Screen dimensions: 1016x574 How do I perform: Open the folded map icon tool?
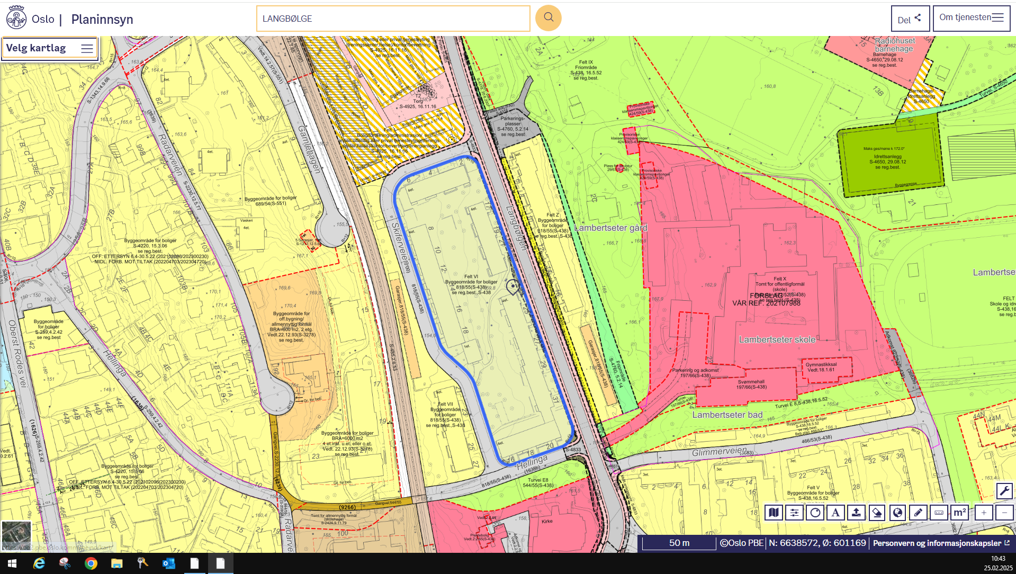(774, 512)
